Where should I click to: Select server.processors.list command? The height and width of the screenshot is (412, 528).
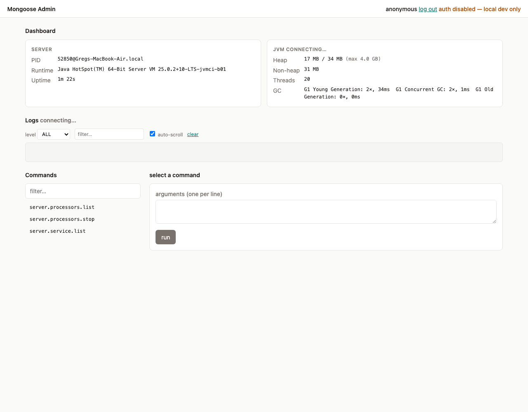[x=62, y=207]
